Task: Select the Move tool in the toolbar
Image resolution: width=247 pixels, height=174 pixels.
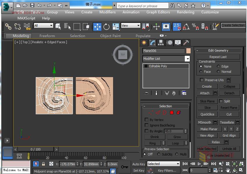Action: [97, 26]
